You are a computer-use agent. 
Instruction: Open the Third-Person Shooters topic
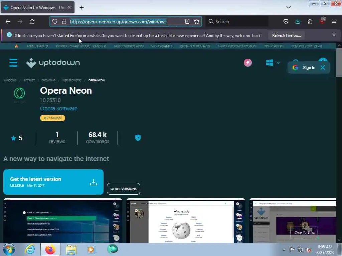click(x=237, y=46)
